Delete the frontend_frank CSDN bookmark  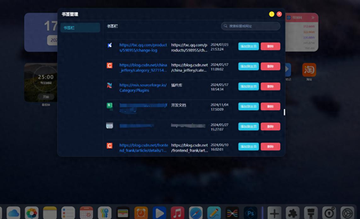pyautogui.click(x=271, y=147)
